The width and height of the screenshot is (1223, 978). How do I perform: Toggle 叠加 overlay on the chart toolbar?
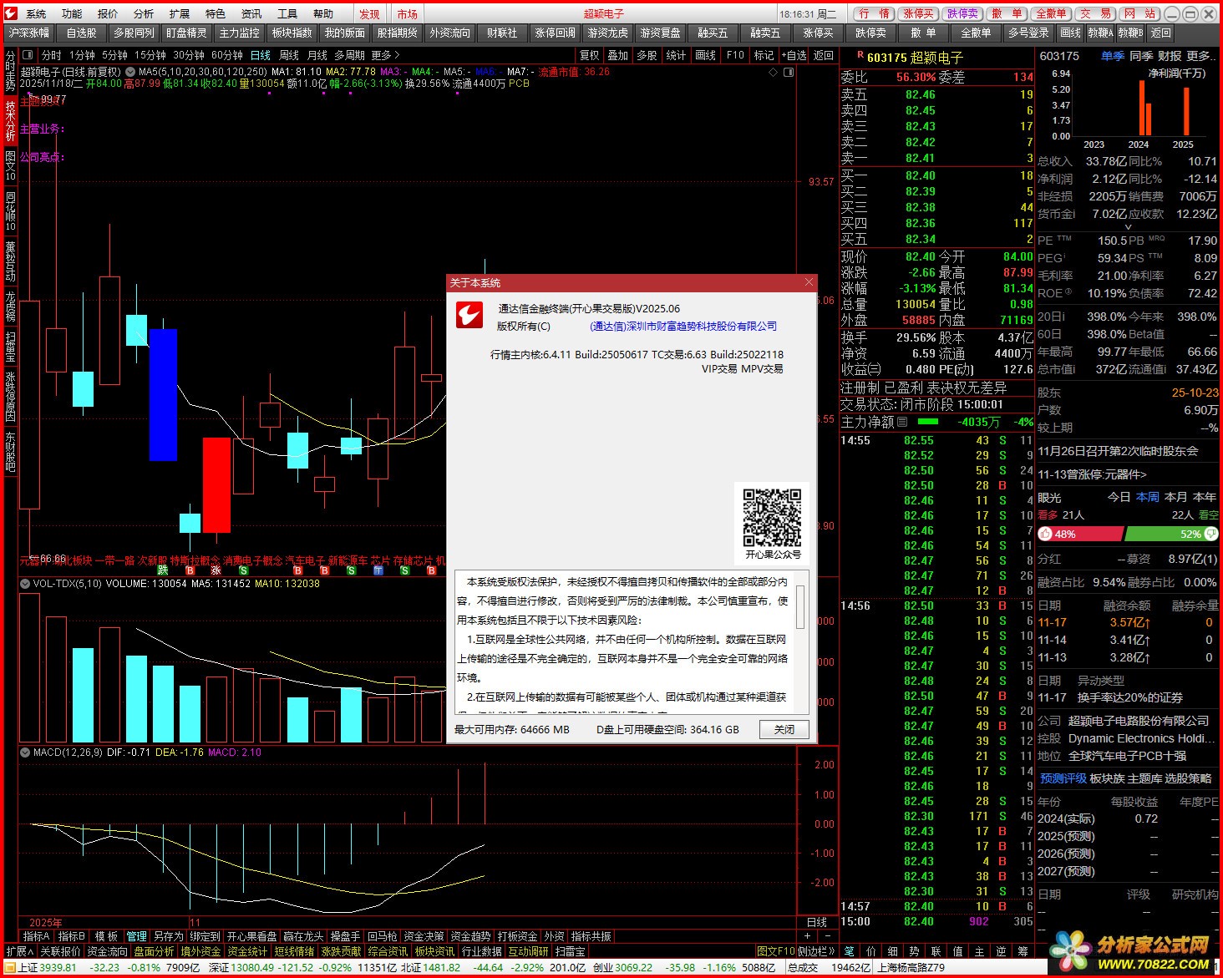617,55
